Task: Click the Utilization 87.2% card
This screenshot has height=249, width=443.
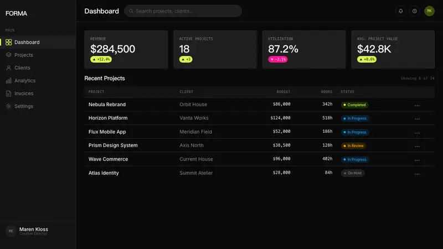Action: click(x=304, y=49)
